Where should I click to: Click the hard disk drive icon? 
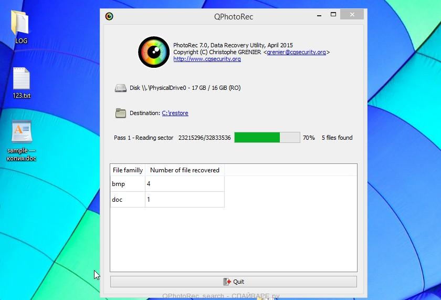pyautogui.click(x=121, y=88)
